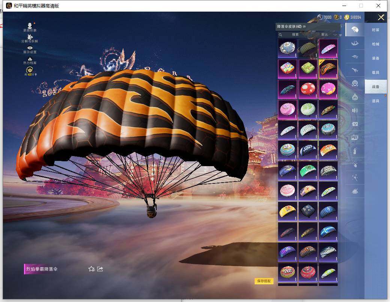Image resolution: width=390 pixels, height=302 pixels.
Task: Expand the 默认 sort dropdown
Action: pos(329,34)
